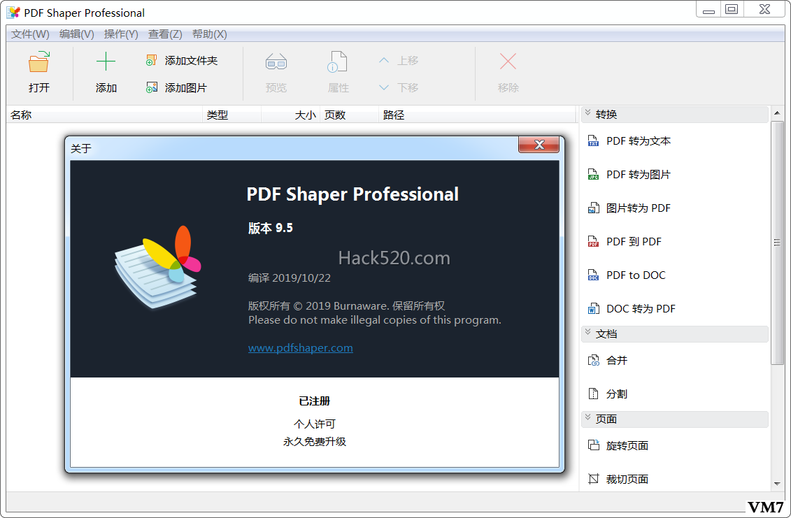Click the 旋转页面 rotate icon
Image resolution: width=791 pixels, height=518 pixels.
point(593,445)
